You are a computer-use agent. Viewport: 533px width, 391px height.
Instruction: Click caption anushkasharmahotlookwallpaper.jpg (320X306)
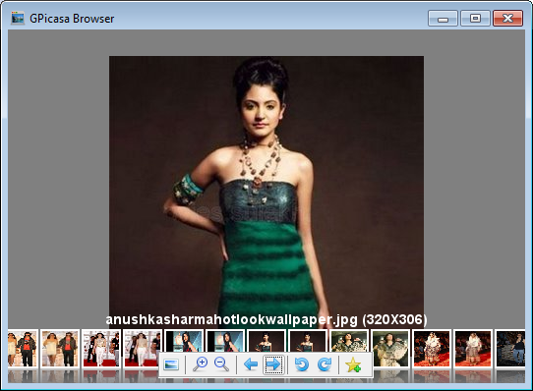pyautogui.click(x=266, y=319)
